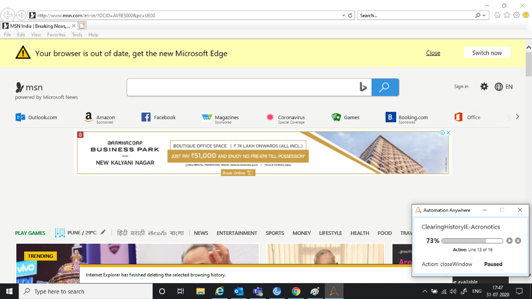
Task: Expand the address bar URL dropdown
Action: pyautogui.click(x=344, y=16)
